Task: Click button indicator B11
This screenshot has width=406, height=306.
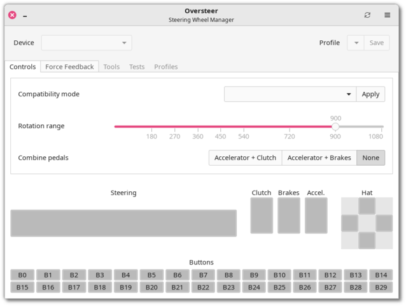Action: click(x=305, y=275)
